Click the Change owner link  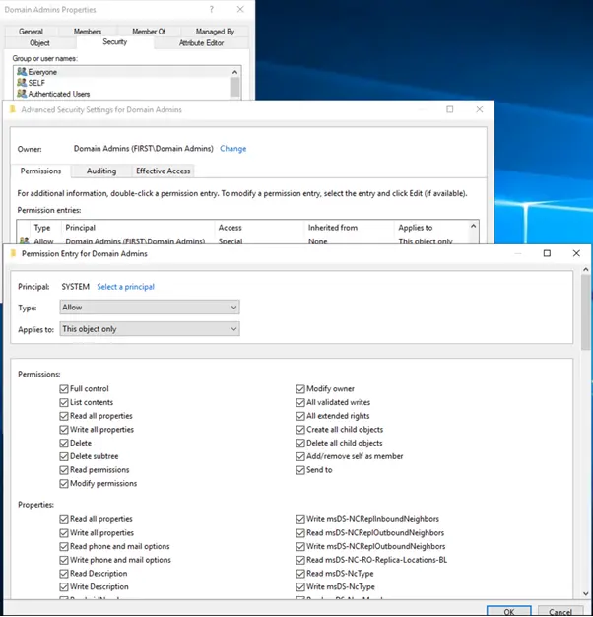pos(232,149)
